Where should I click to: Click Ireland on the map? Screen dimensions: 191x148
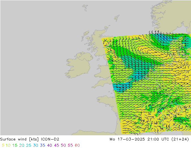(79, 65)
